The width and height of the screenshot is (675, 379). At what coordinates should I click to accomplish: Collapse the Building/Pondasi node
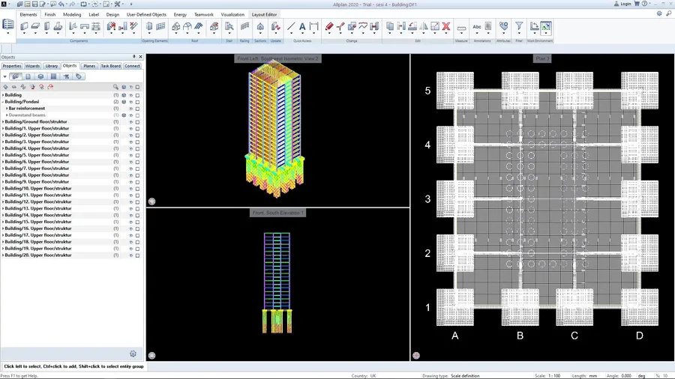coord(3,102)
